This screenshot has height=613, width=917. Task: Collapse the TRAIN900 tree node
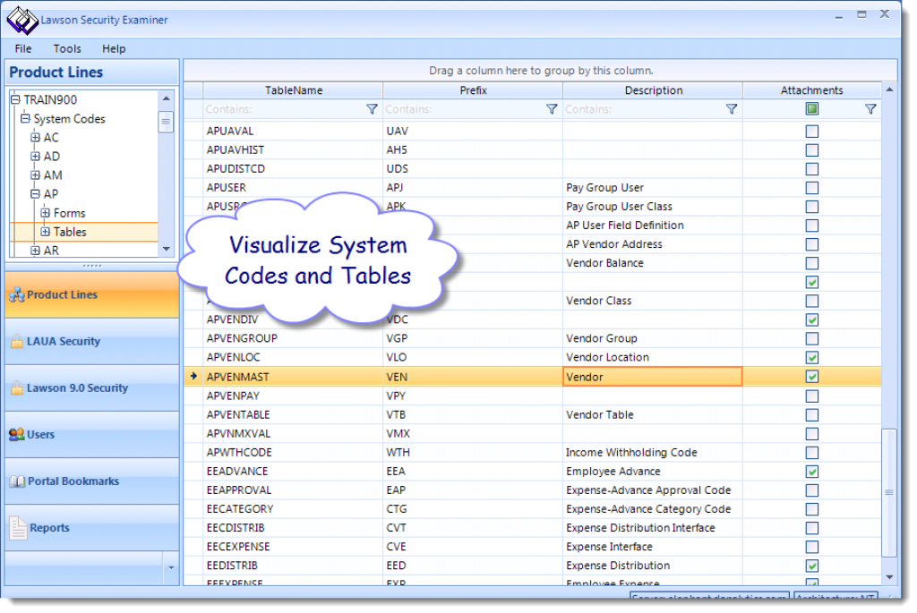[16, 99]
